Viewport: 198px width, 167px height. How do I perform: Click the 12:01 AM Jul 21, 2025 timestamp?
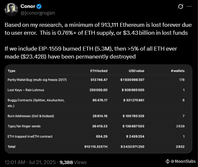[30, 162]
